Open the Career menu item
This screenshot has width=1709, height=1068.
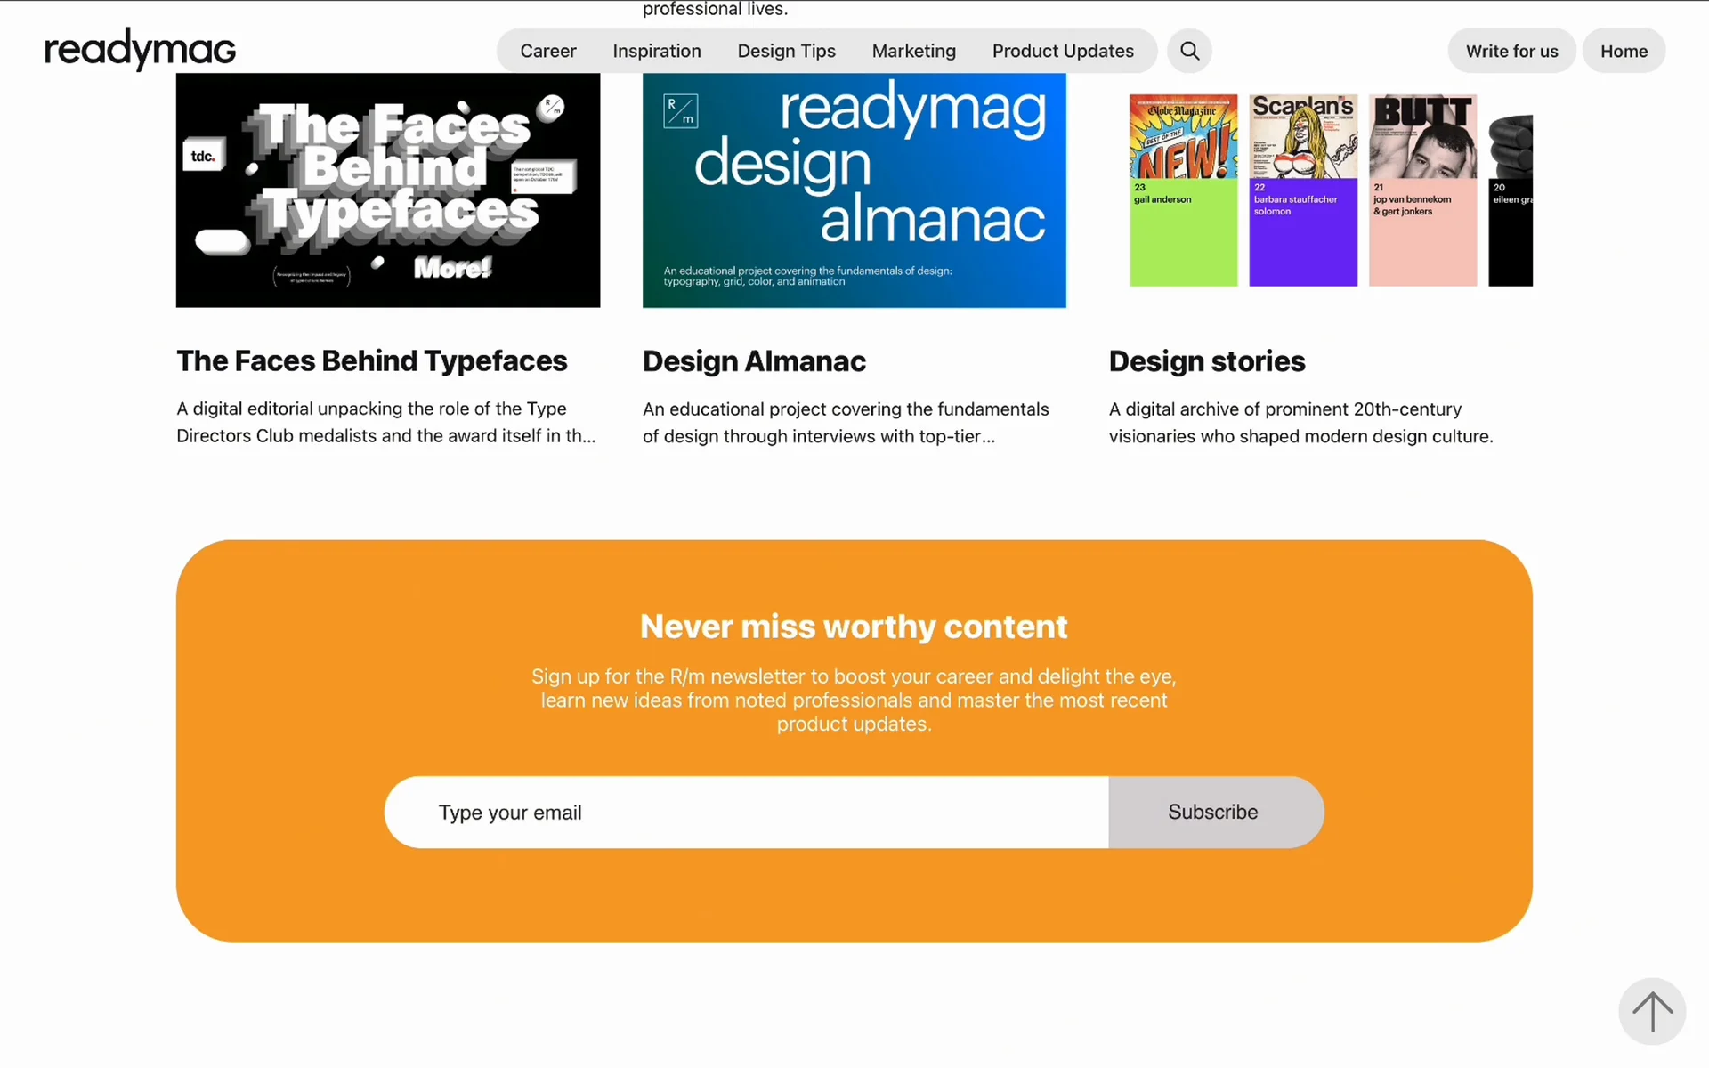[548, 51]
